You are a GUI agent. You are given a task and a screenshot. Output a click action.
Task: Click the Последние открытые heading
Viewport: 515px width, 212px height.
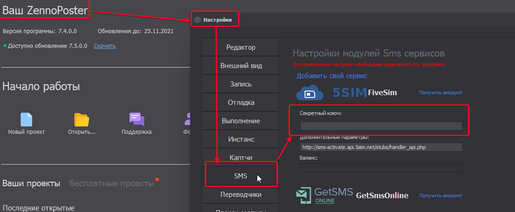(39, 208)
